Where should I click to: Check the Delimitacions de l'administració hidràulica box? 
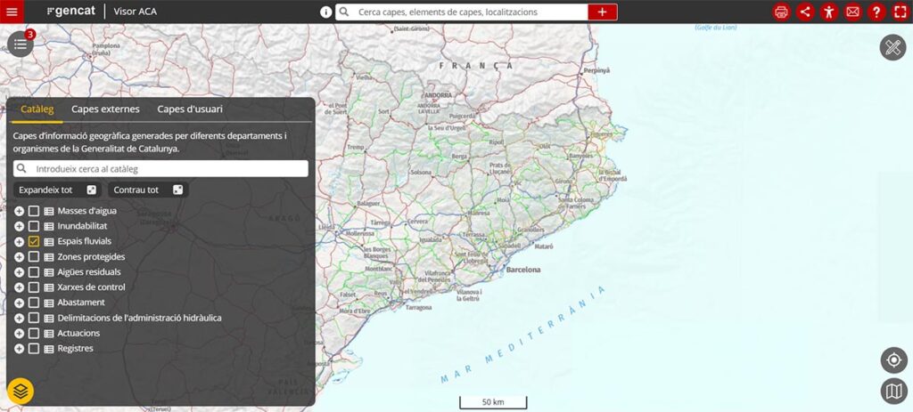34,318
